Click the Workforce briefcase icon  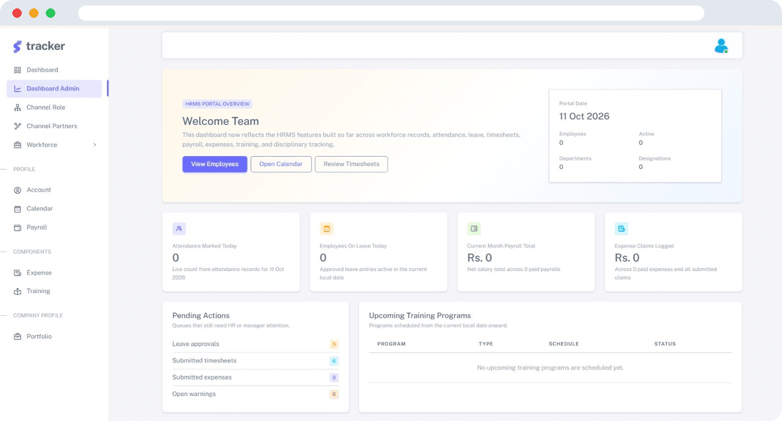pyautogui.click(x=17, y=145)
